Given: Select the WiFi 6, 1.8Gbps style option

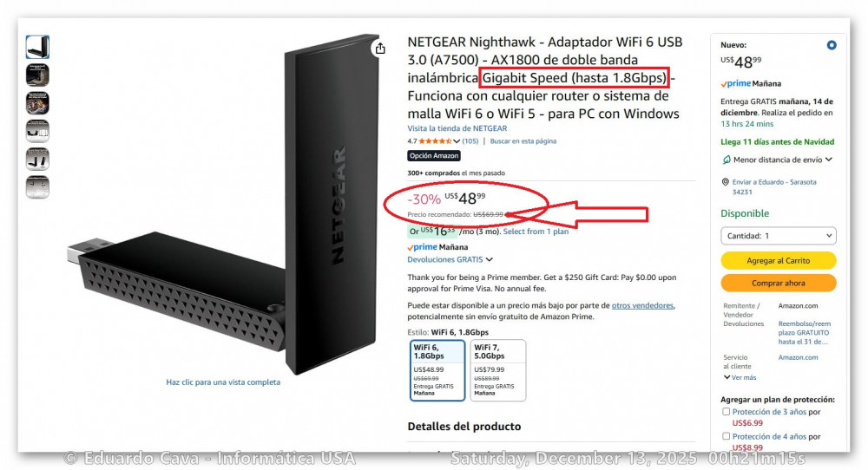Looking at the screenshot, I should 437,370.
